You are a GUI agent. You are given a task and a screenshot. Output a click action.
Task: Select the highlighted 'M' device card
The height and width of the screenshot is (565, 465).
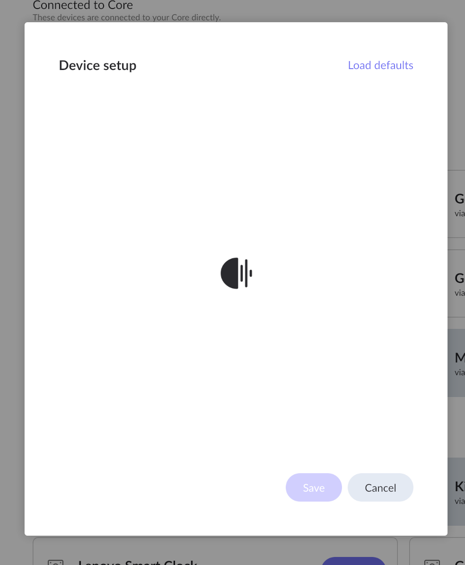[456, 363]
